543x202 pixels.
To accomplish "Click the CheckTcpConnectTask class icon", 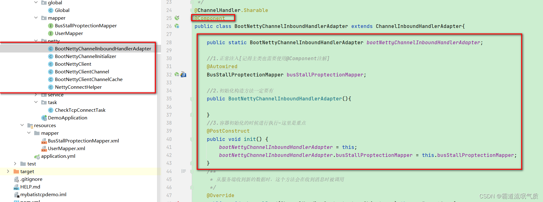I will 51,110.
